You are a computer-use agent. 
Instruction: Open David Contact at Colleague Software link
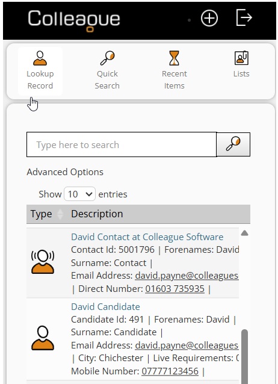pos(147,237)
